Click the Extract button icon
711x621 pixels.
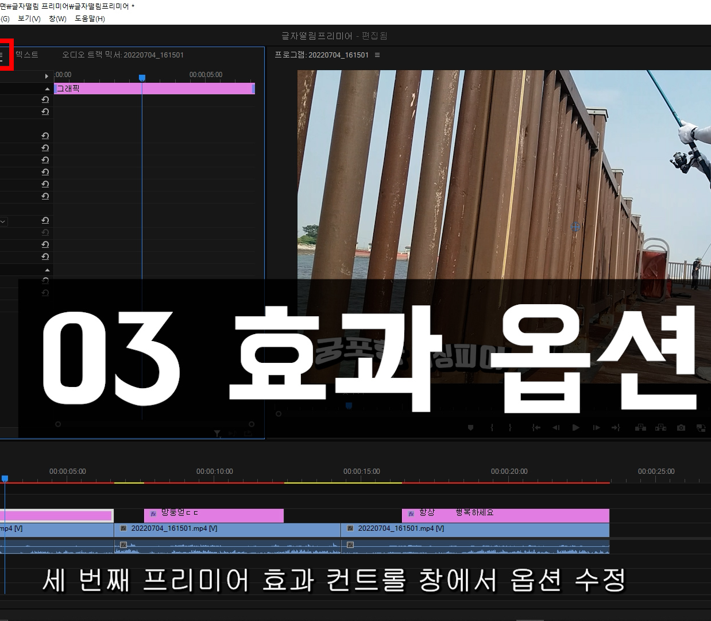(x=660, y=428)
